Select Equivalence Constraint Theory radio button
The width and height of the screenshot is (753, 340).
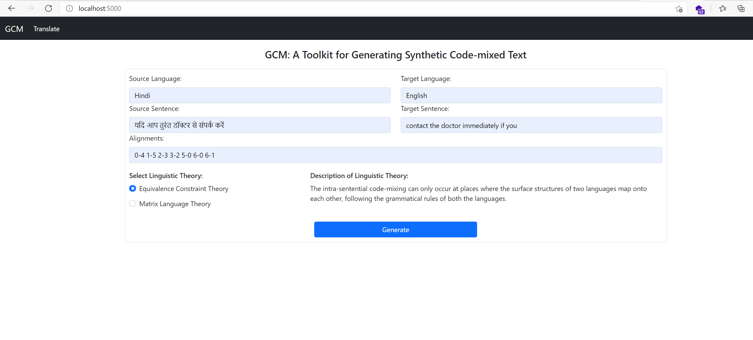[x=133, y=188]
